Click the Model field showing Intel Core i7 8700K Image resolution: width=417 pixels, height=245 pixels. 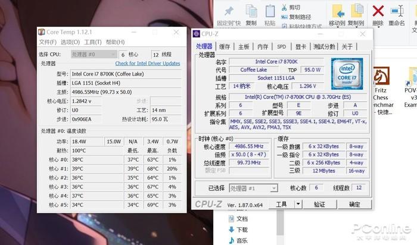pos(126,74)
